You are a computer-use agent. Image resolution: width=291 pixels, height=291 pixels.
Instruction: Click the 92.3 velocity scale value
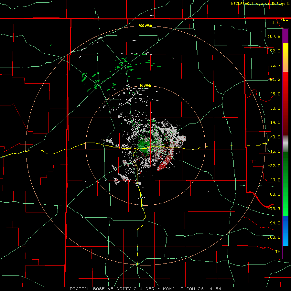tap(275, 51)
